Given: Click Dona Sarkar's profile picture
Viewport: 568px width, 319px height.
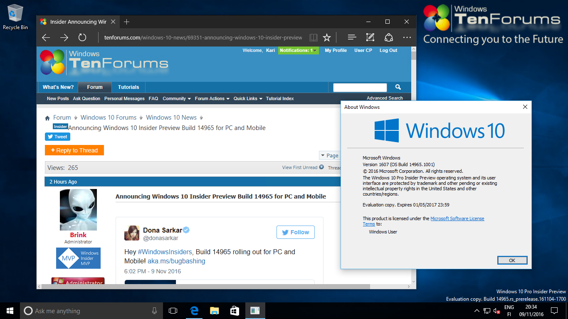Looking at the screenshot, I should (x=132, y=233).
